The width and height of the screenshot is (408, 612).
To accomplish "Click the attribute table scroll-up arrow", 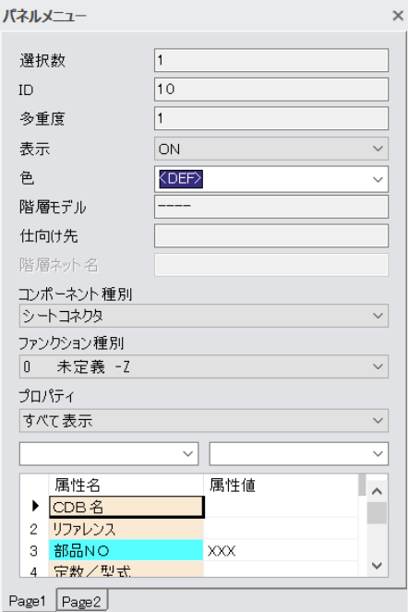I will pyautogui.click(x=377, y=491).
